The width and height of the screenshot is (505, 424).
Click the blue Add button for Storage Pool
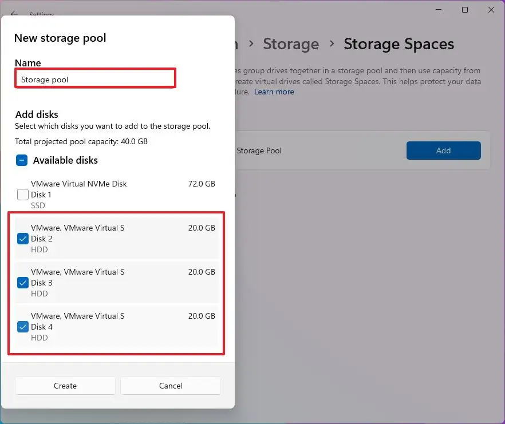[443, 150]
